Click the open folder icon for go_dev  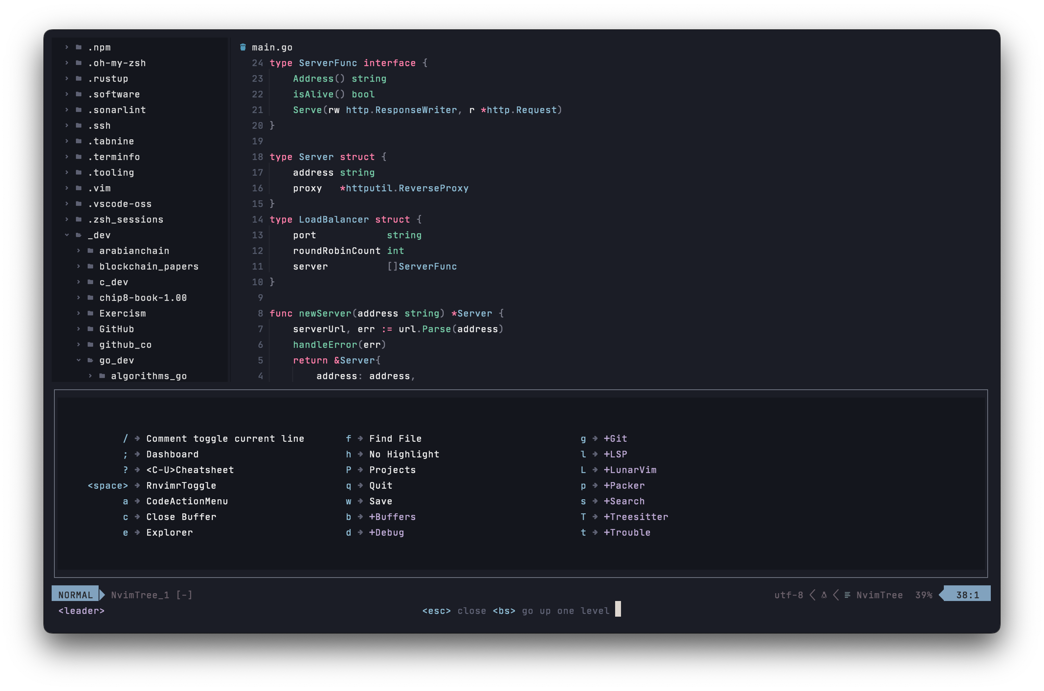90,360
